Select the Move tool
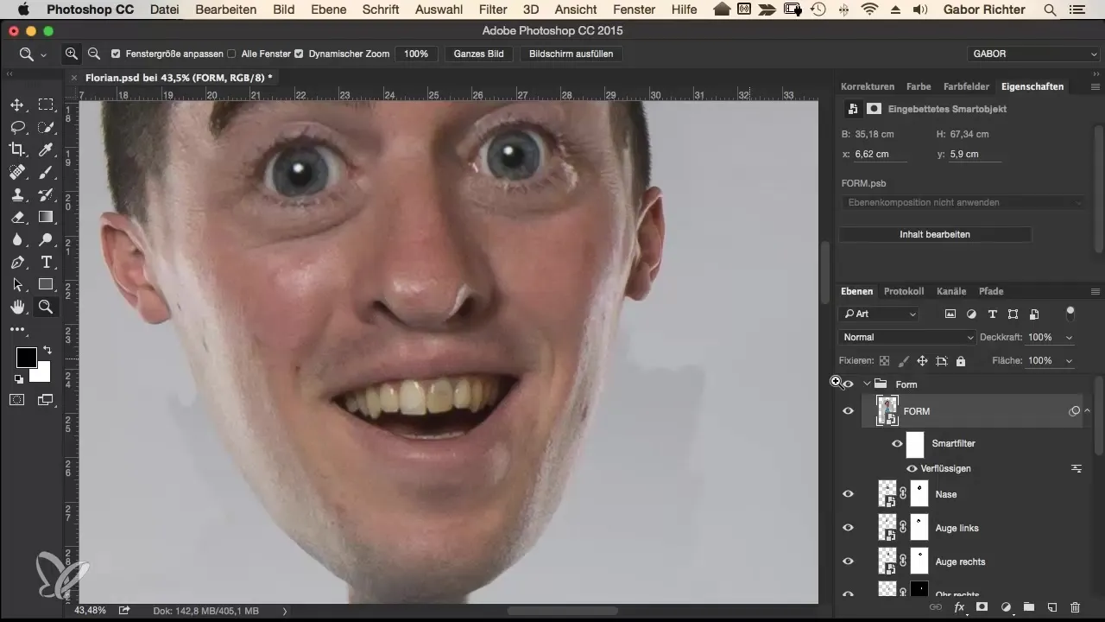The image size is (1105, 622). coord(16,105)
